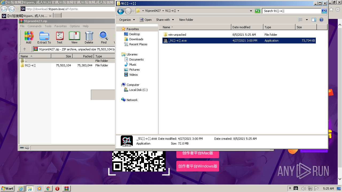This screenshot has width=342, height=192.
Task: Open the Opera taskbar icon
Action: pyautogui.click(x=57, y=188)
